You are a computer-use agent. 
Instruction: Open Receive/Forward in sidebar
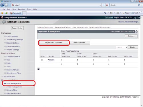click(x=13, y=70)
